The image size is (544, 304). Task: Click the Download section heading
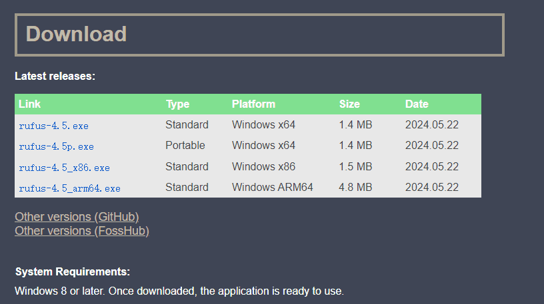pos(76,34)
